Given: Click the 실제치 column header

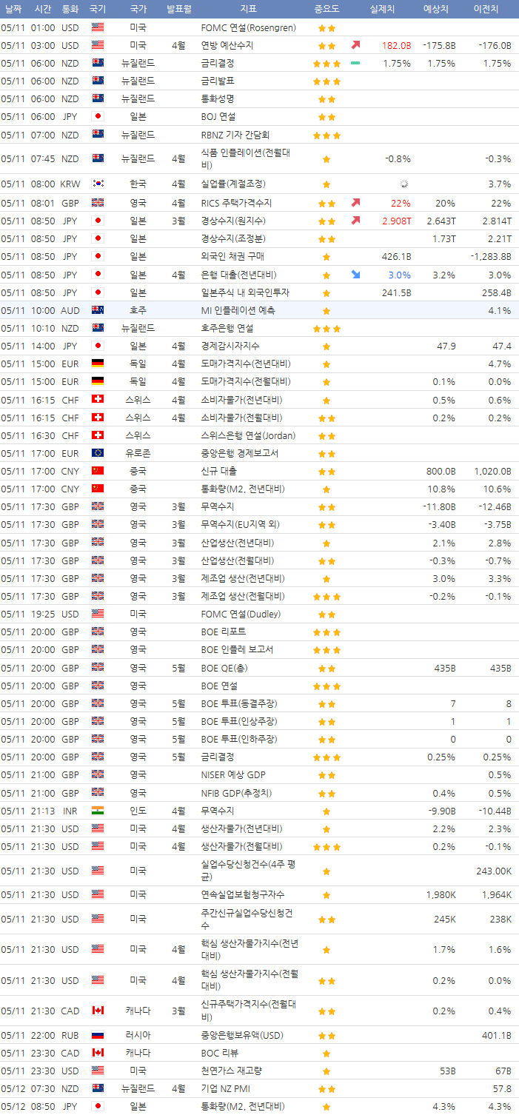Looking at the screenshot, I should 383,10.
